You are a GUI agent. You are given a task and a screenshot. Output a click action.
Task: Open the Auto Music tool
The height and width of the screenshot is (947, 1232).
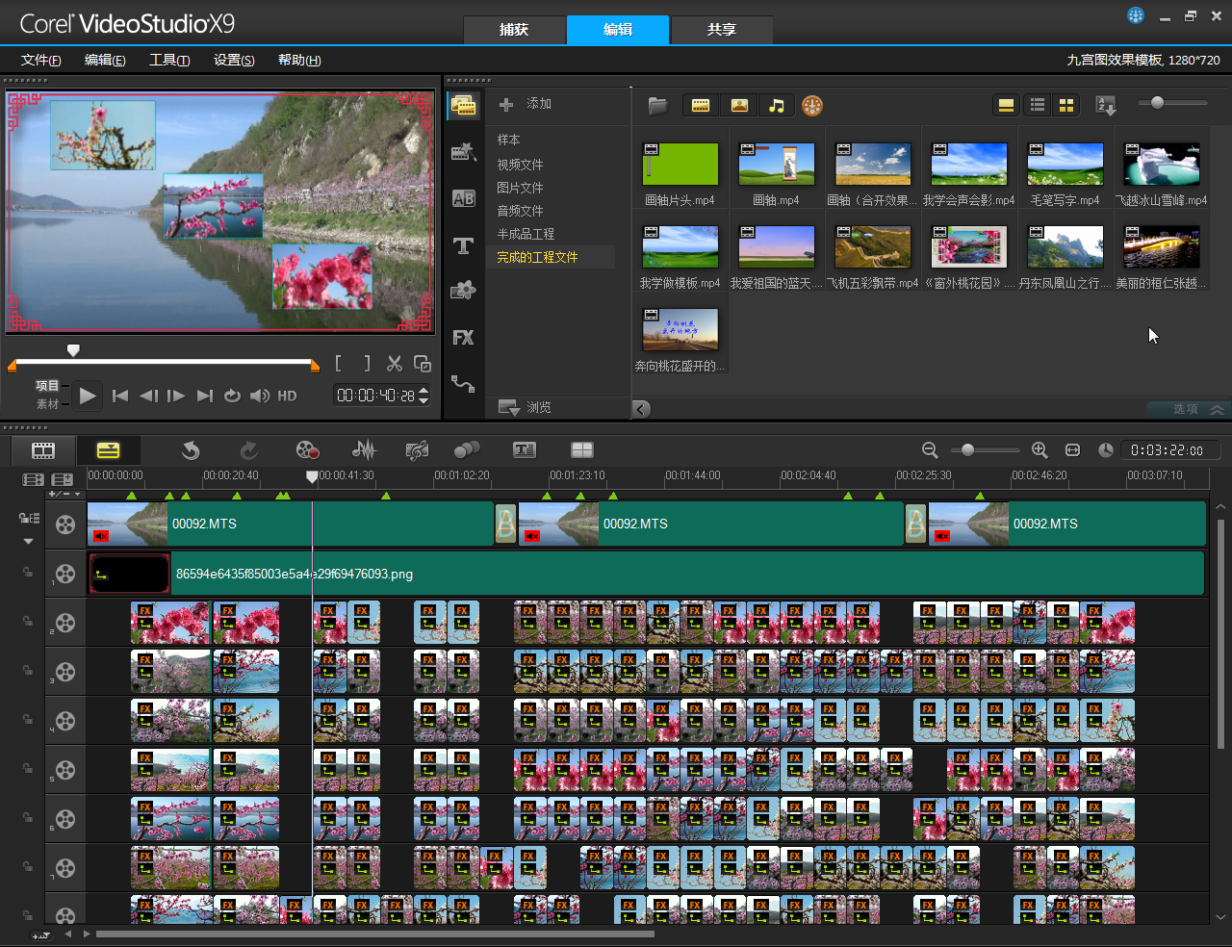pyautogui.click(x=417, y=450)
